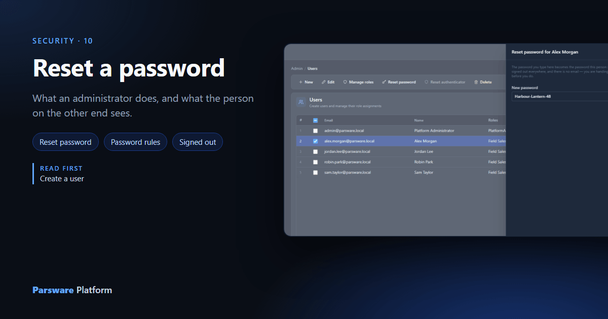Click the Name column header

pyautogui.click(x=419, y=121)
